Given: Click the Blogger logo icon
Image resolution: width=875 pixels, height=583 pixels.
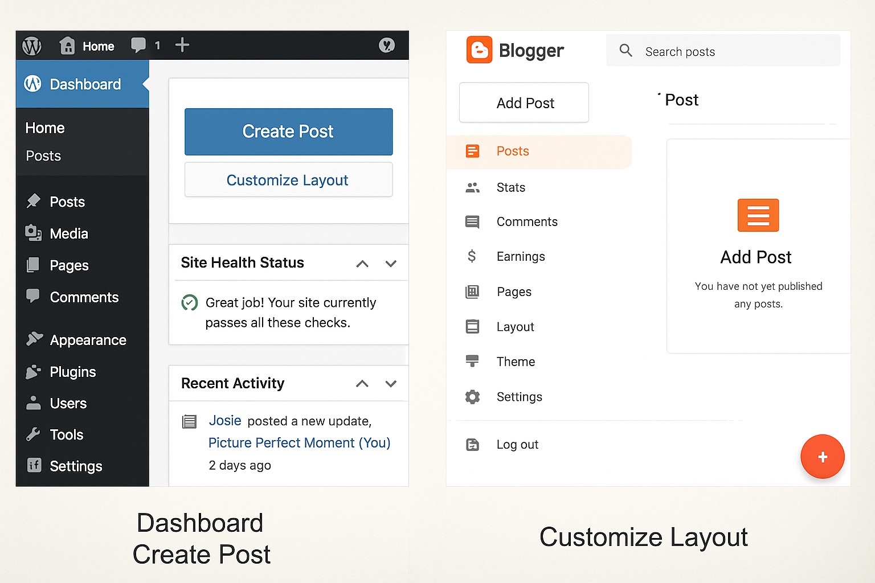Looking at the screenshot, I should [x=479, y=50].
